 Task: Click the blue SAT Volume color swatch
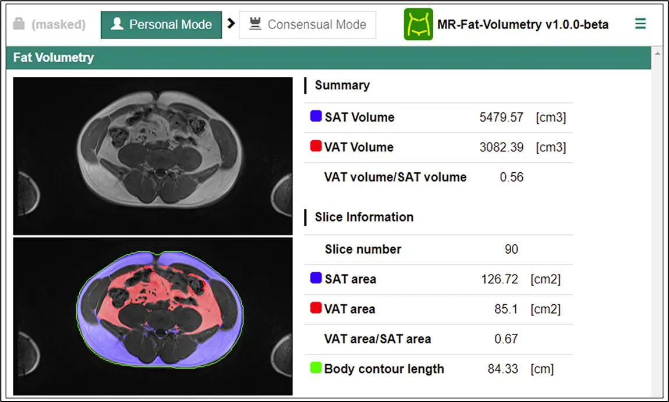tap(316, 116)
